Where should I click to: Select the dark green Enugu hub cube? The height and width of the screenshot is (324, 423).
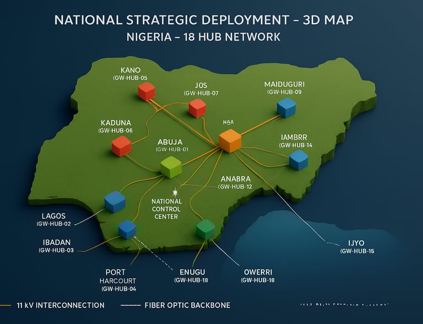click(x=205, y=229)
